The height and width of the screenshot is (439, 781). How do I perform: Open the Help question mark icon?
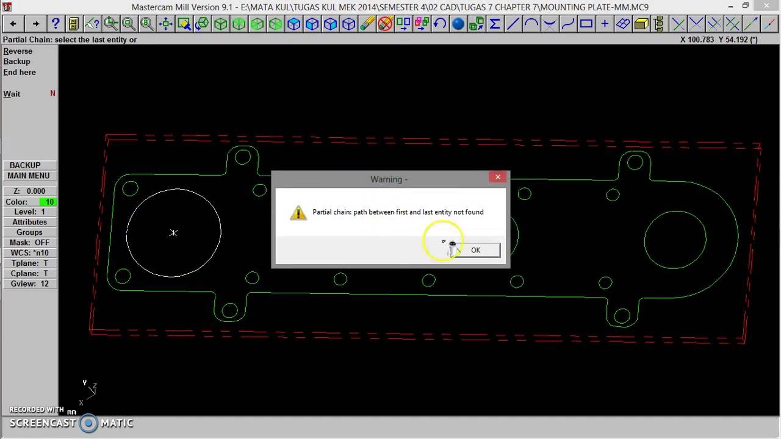click(56, 24)
